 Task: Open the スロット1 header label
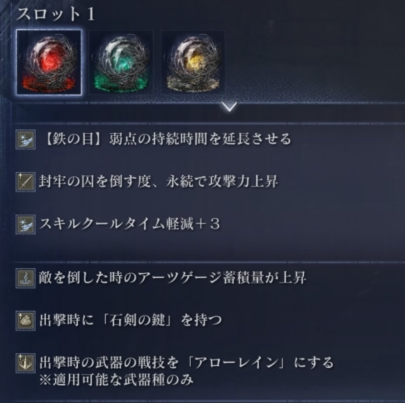pyautogui.click(x=56, y=14)
